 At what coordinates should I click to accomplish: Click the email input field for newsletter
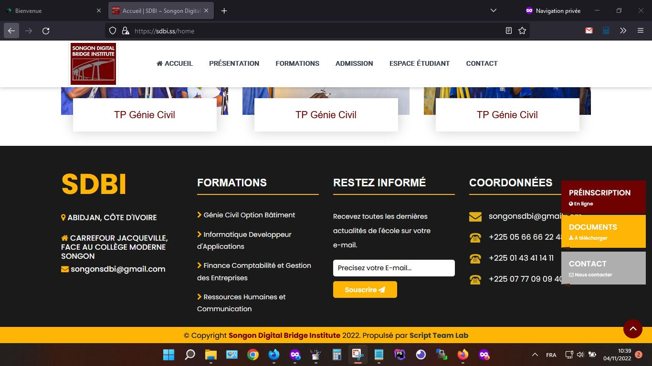[x=394, y=268]
